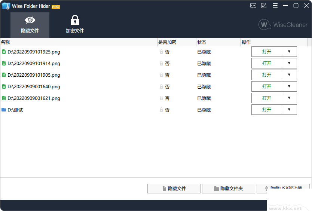Switch to the 隐藏文件 tab
Screen dimensions: 312x211
coord(30,25)
